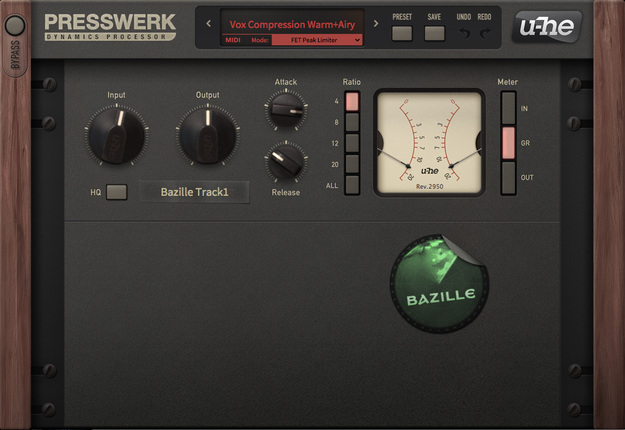This screenshot has width=625, height=430.
Task: Set meter to GR
Action: tap(508, 143)
